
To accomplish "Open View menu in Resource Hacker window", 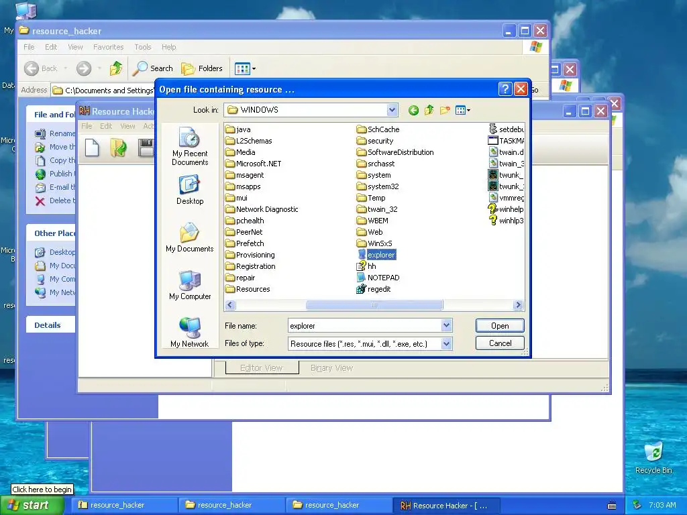I will 127,126.
